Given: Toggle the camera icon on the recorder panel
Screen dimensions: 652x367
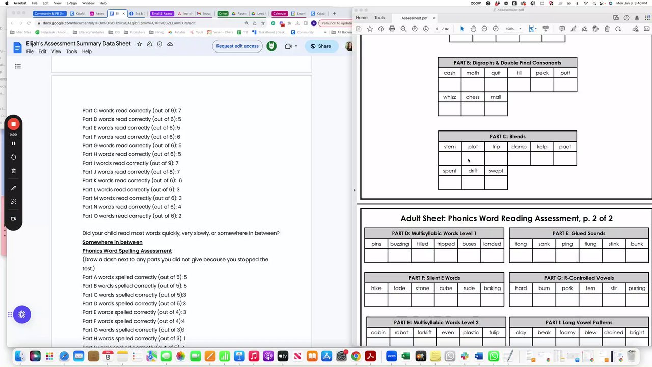Looking at the screenshot, I should pyautogui.click(x=14, y=219).
